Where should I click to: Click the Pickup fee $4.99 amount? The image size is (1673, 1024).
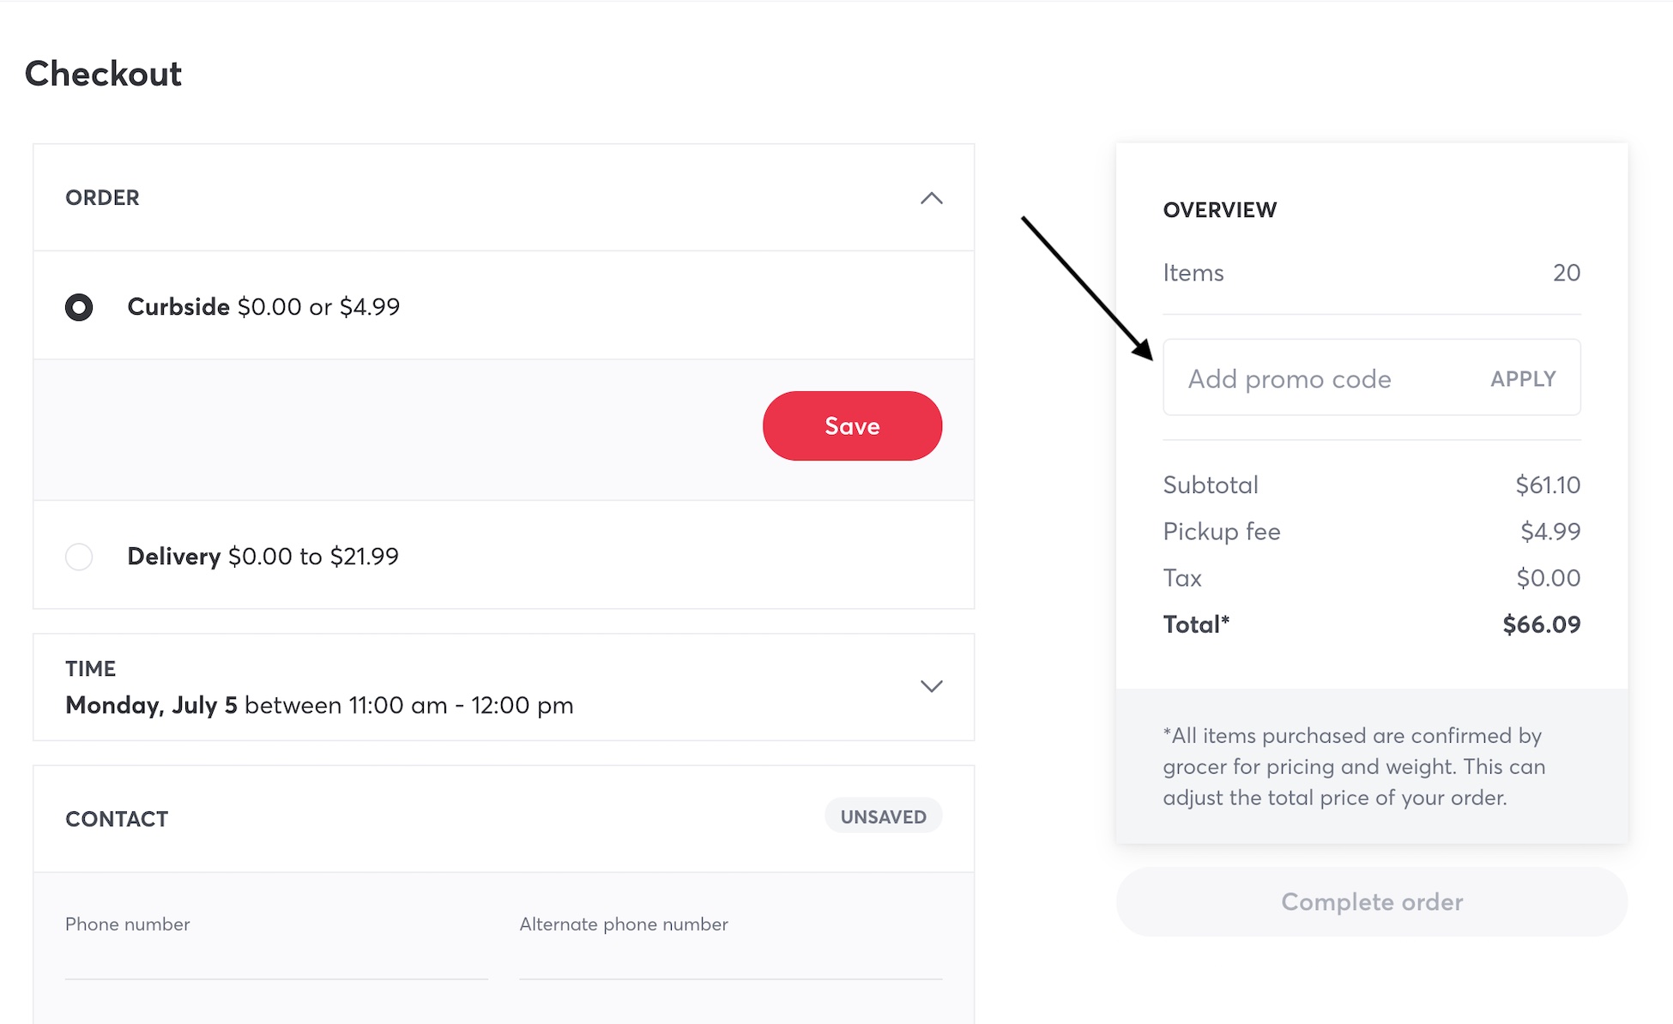point(1549,532)
